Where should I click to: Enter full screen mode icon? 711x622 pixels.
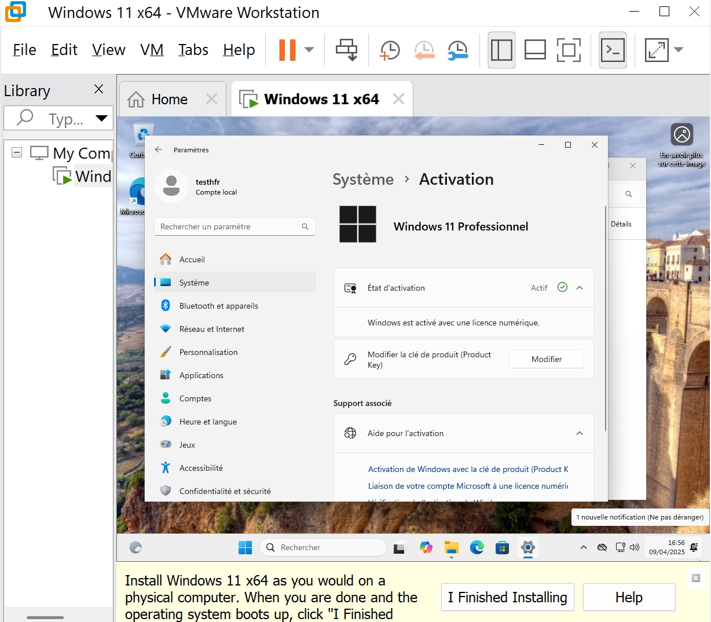tap(569, 50)
